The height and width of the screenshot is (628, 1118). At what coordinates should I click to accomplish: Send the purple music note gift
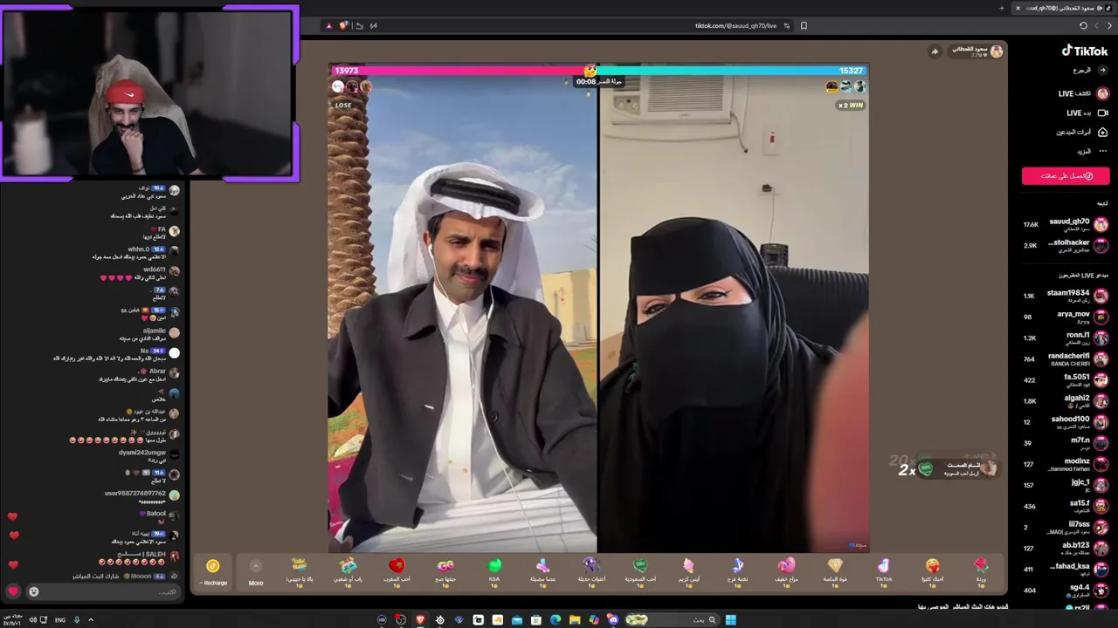point(591,571)
